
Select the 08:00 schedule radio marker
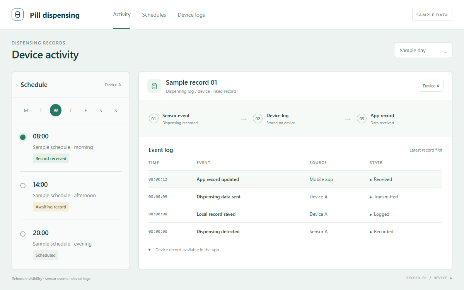[x=23, y=137]
